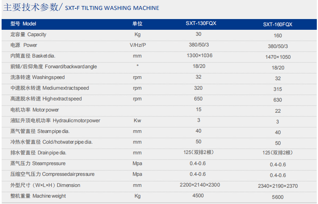
Task: Click 'Mpa' unit in Compressed air row
Action: coord(137,174)
